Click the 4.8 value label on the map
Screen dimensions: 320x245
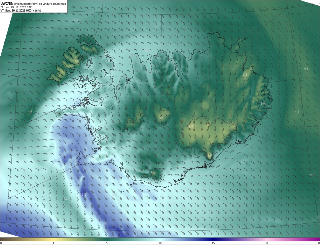point(312,175)
